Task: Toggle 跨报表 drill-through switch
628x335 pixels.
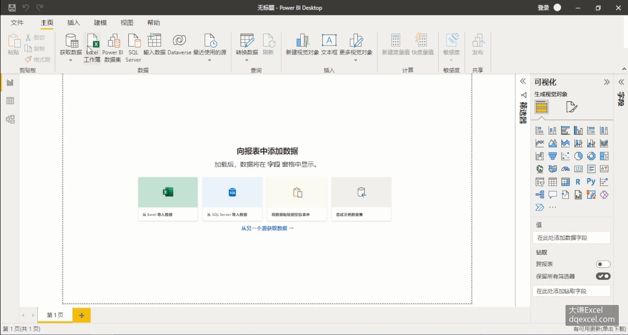Action: (x=603, y=264)
